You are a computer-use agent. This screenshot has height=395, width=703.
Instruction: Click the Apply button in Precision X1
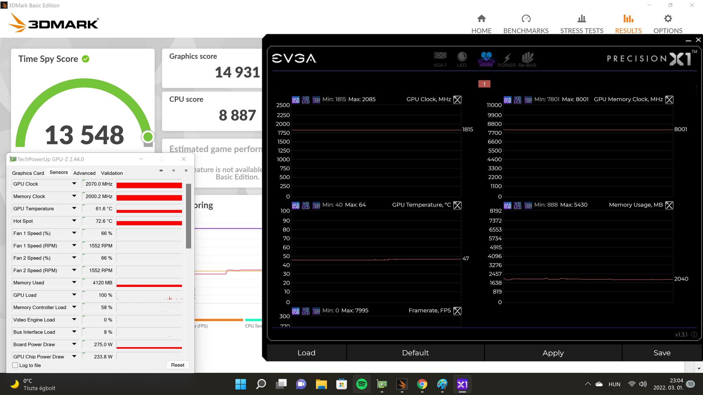click(553, 353)
